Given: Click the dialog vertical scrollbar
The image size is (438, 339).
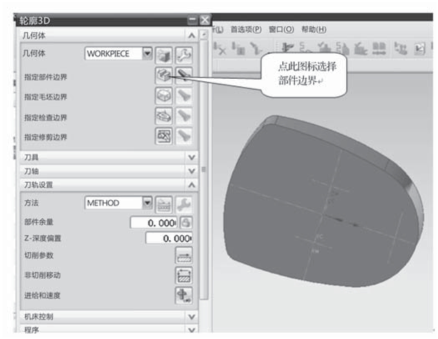Looking at the screenshot, I should point(204,169).
